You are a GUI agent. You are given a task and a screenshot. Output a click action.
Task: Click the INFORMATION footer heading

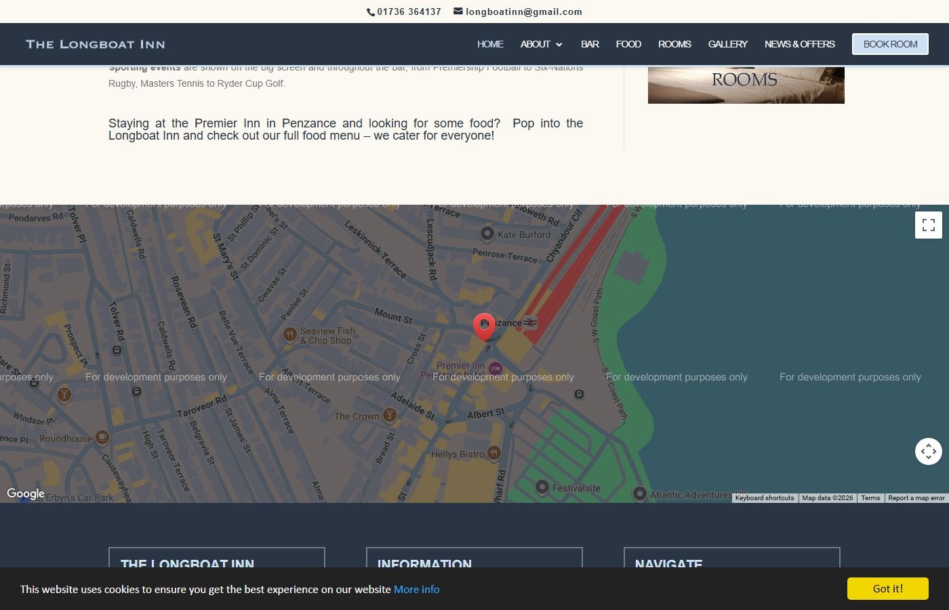click(424, 563)
